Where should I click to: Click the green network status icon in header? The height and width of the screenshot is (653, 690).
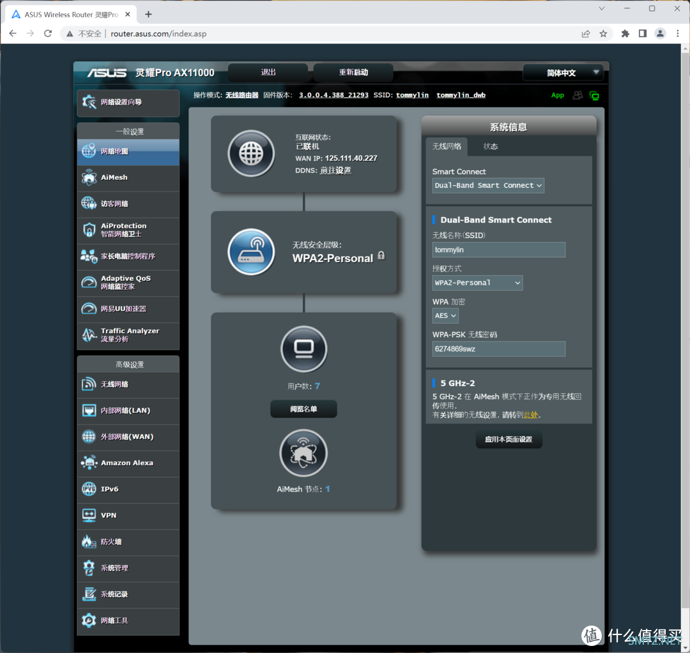[594, 95]
